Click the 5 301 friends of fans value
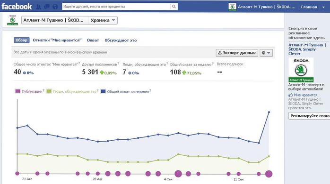 pos(90,72)
